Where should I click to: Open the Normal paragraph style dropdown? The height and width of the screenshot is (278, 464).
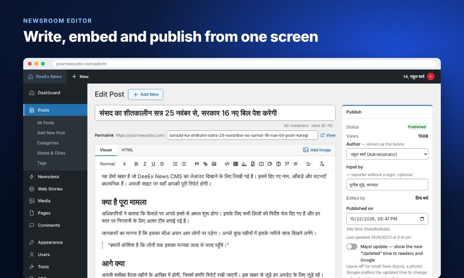click(113, 164)
